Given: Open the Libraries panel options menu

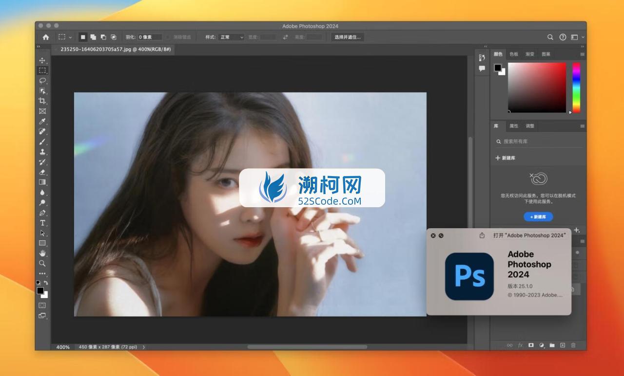Looking at the screenshot, I should 582,126.
